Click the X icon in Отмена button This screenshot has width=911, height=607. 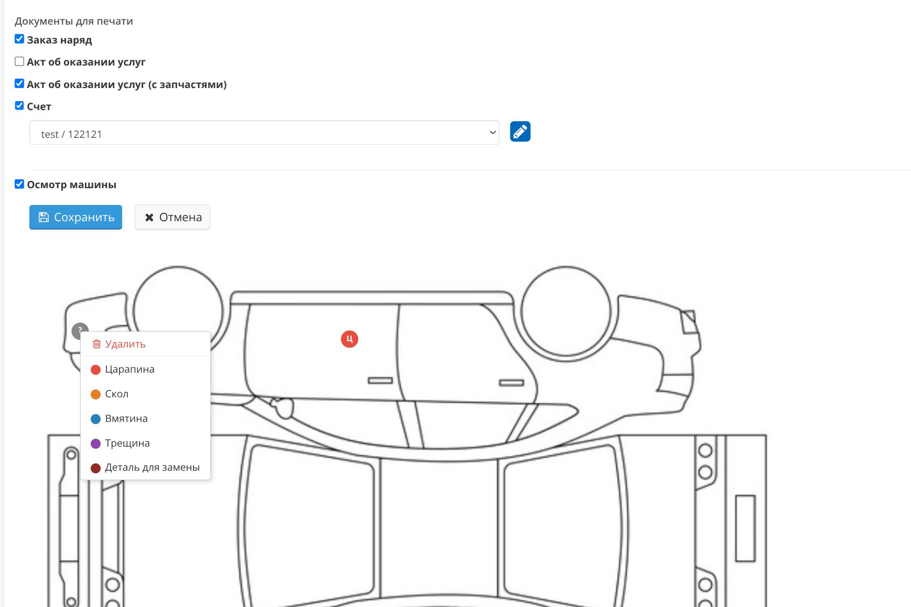(x=149, y=218)
